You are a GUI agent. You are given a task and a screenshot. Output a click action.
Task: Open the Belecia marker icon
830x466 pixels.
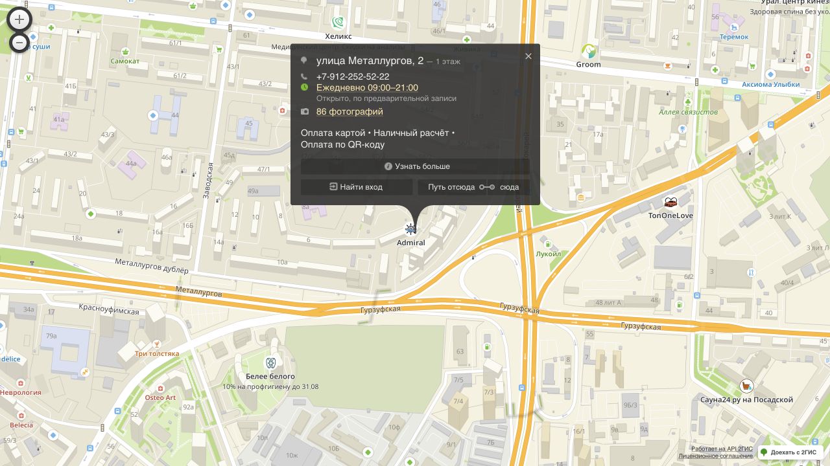(21, 416)
